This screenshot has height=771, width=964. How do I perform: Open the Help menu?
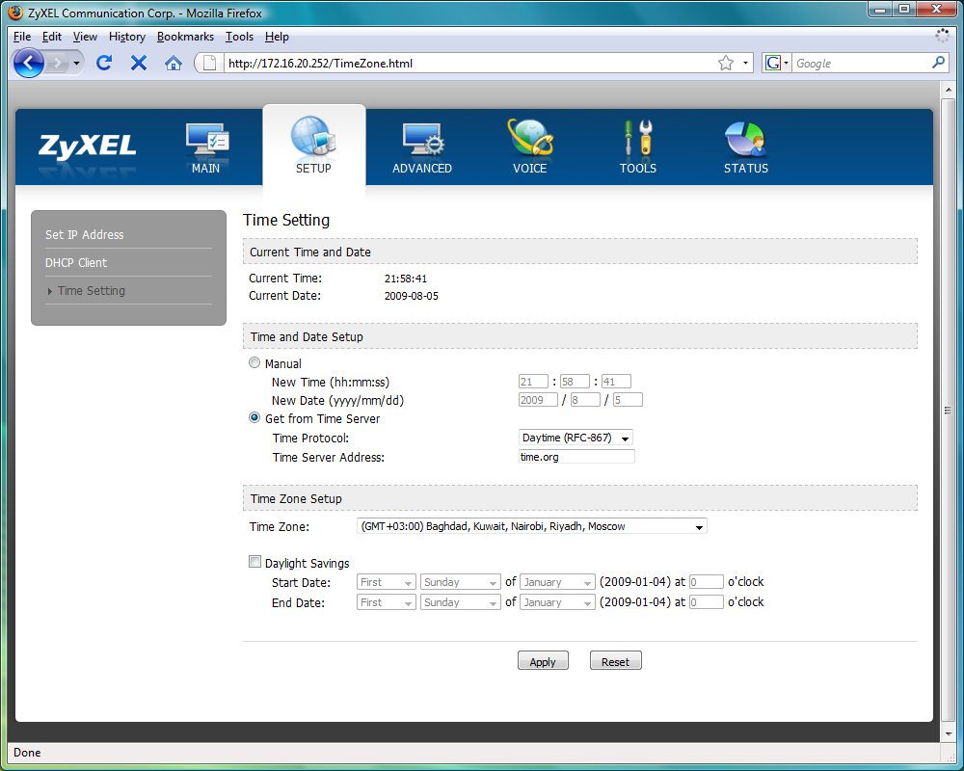277,37
